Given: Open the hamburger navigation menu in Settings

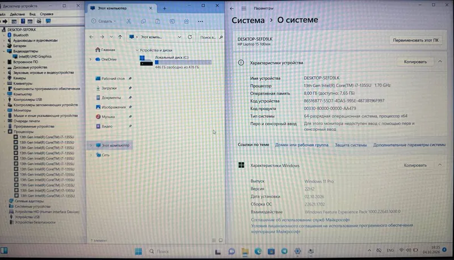Looking at the screenshot, I should [x=244, y=8].
